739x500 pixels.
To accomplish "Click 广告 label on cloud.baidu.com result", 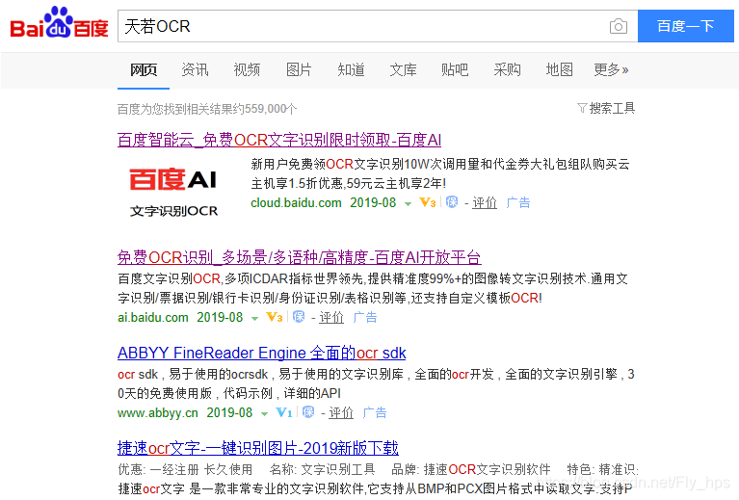I will click(x=518, y=202).
